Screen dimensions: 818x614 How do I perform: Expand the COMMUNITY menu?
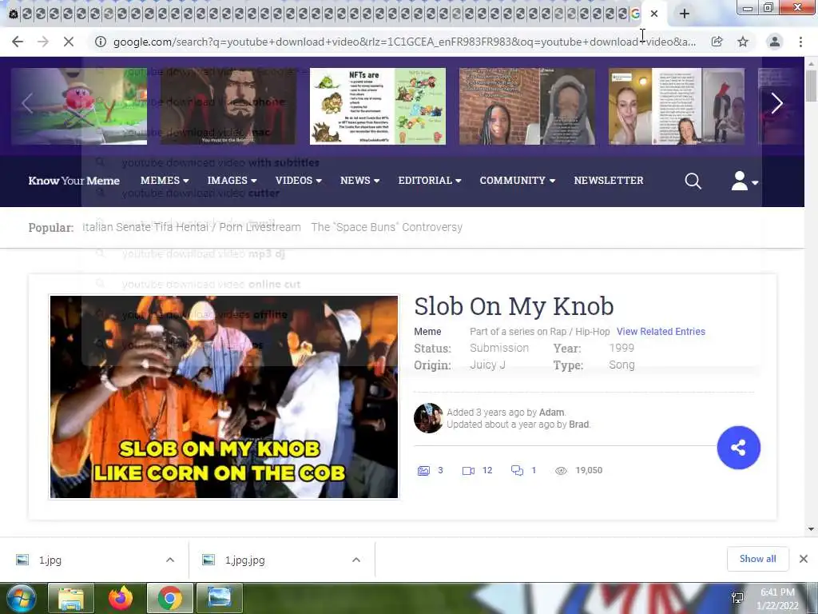pos(518,180)
